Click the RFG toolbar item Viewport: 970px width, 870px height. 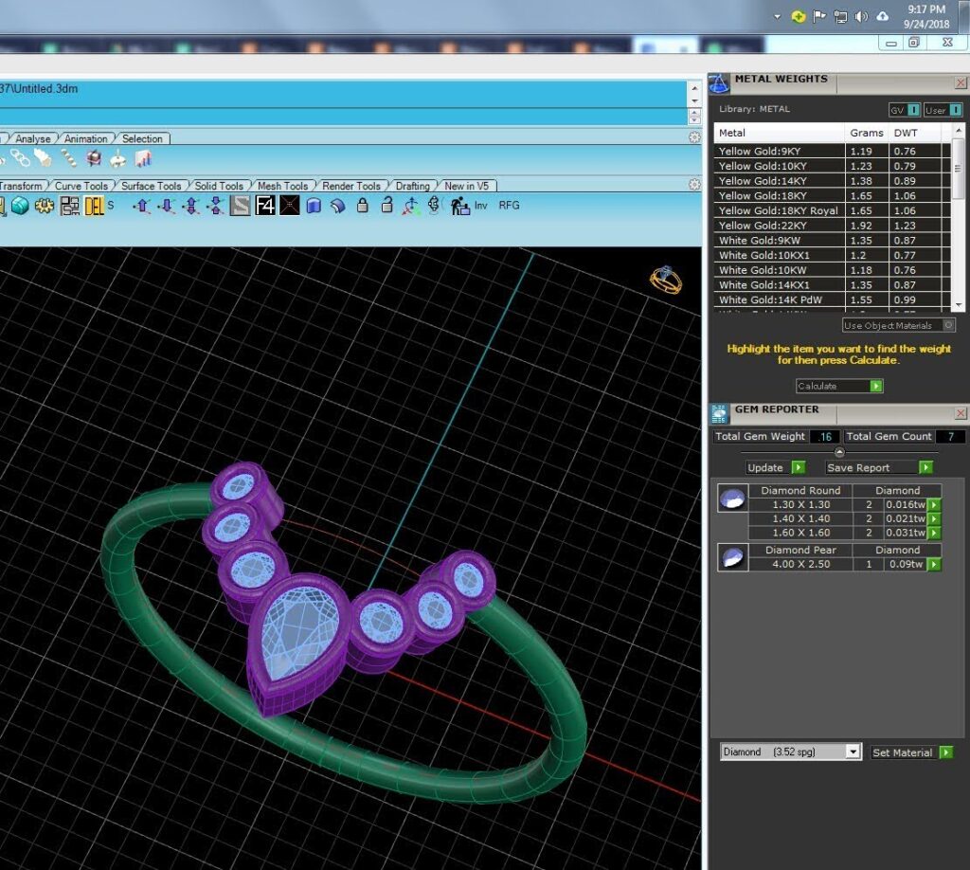pos(509,206)
